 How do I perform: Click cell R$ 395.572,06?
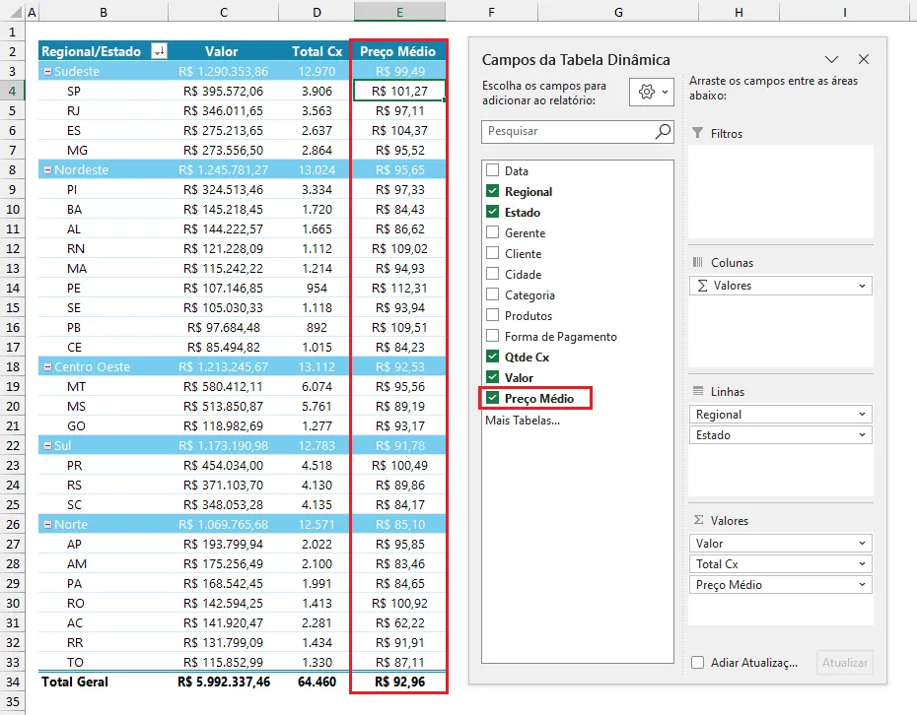224,92
